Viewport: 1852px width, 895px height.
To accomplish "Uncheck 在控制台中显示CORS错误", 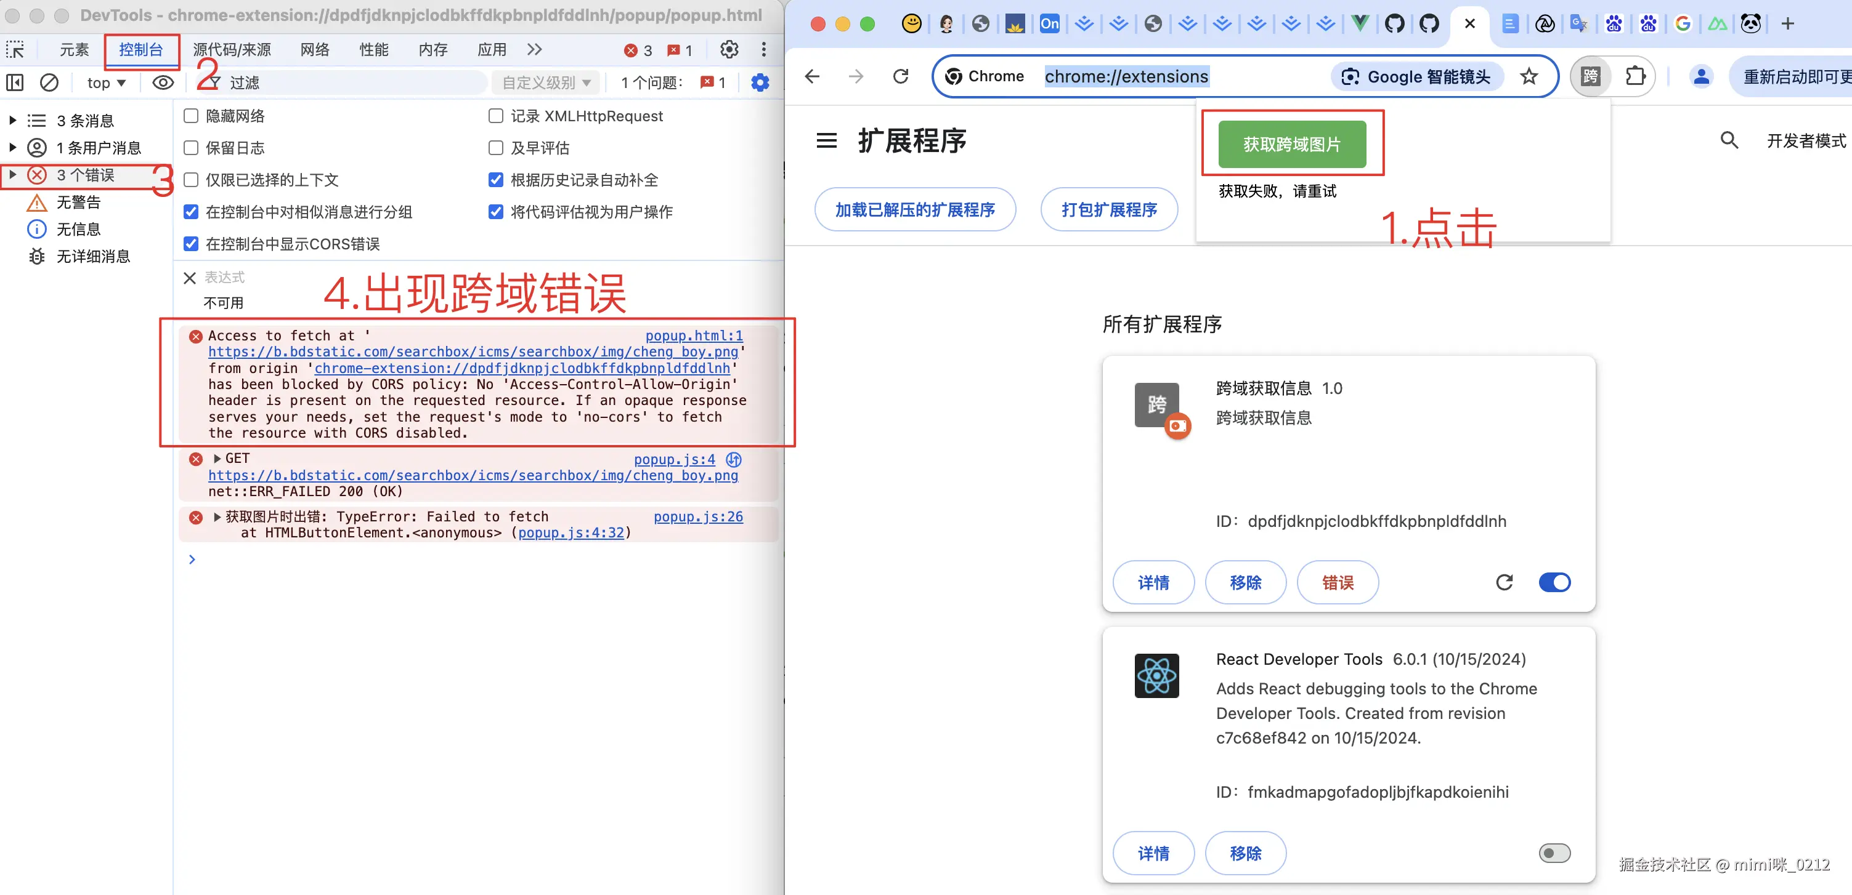I will (x=191, y=244).
